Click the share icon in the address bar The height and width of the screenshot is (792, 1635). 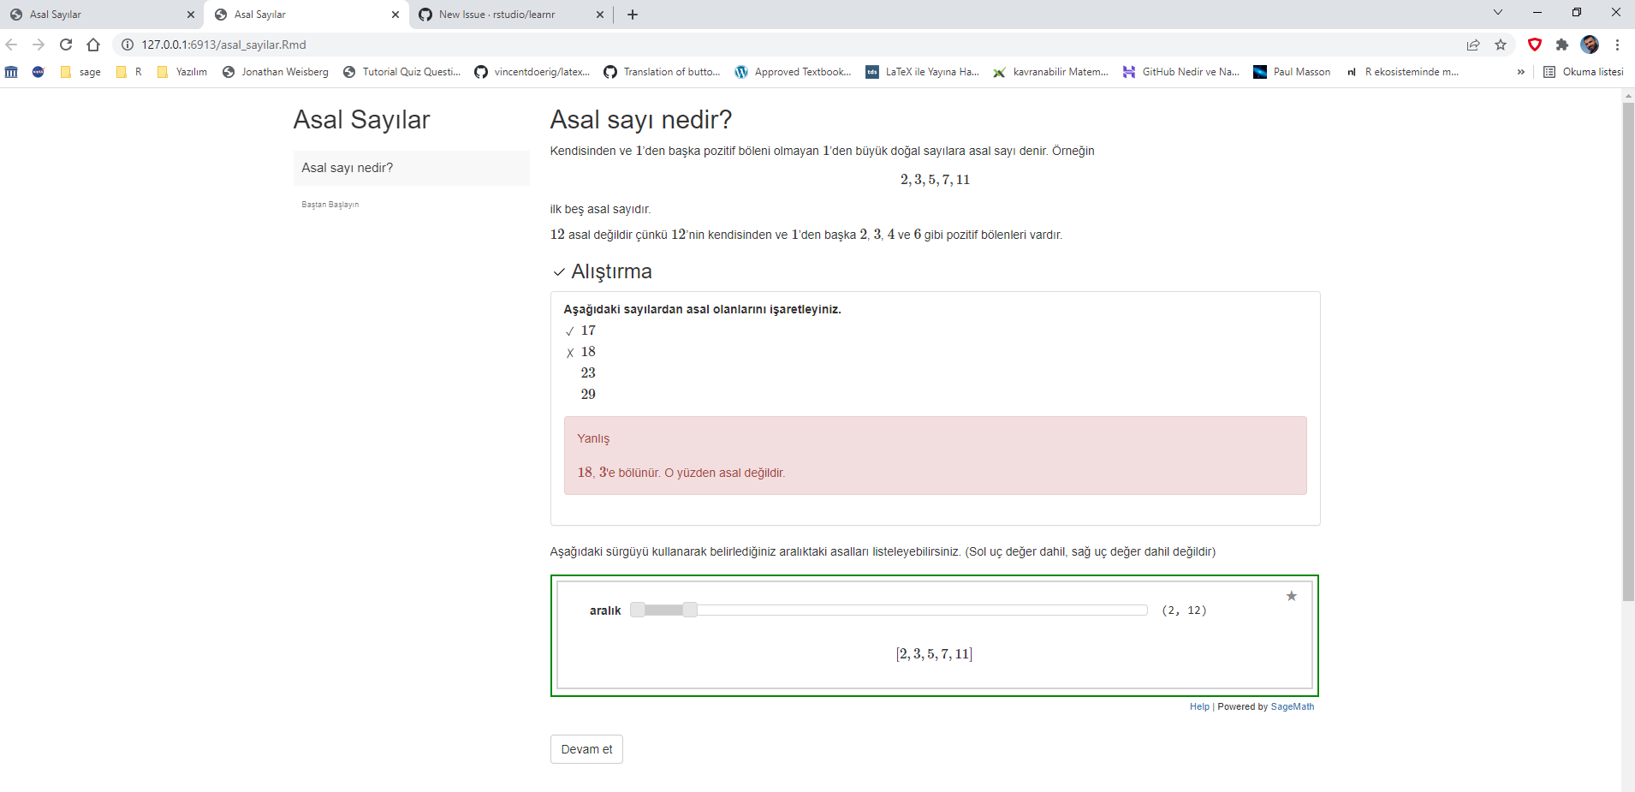(x=1471, y=45)
